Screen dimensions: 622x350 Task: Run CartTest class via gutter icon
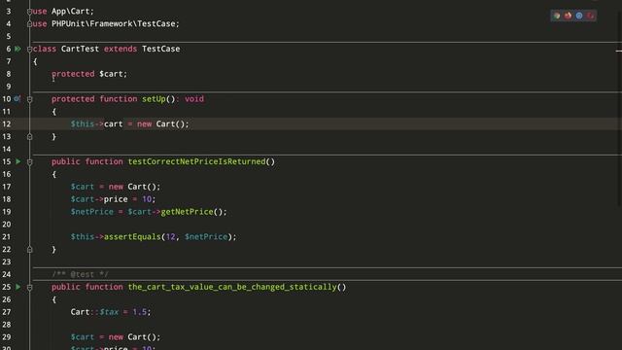point(17,49)
